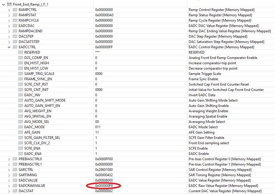This screenshot has width=275, height=194.
Task: Expand the PREBIASCTRL0 register
Action: (9, 159)
